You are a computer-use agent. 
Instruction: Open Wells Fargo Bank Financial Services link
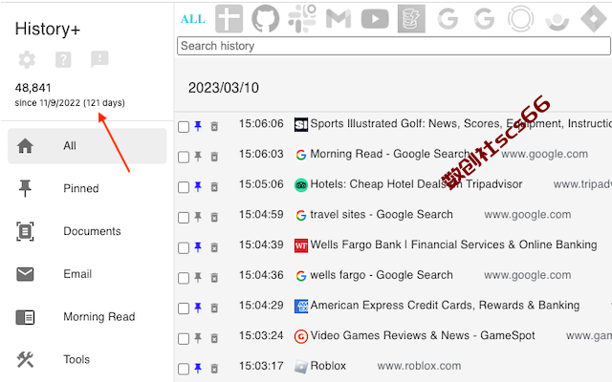tap(453, 244)
